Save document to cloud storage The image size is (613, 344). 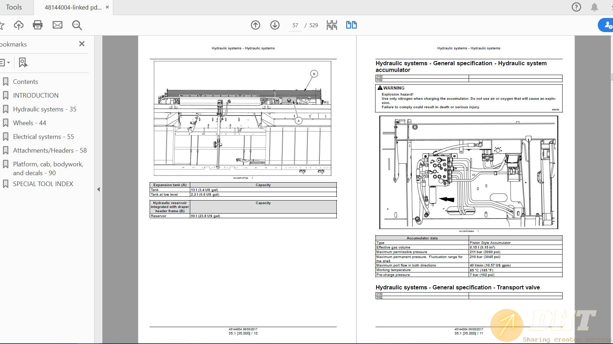point(19,25)
